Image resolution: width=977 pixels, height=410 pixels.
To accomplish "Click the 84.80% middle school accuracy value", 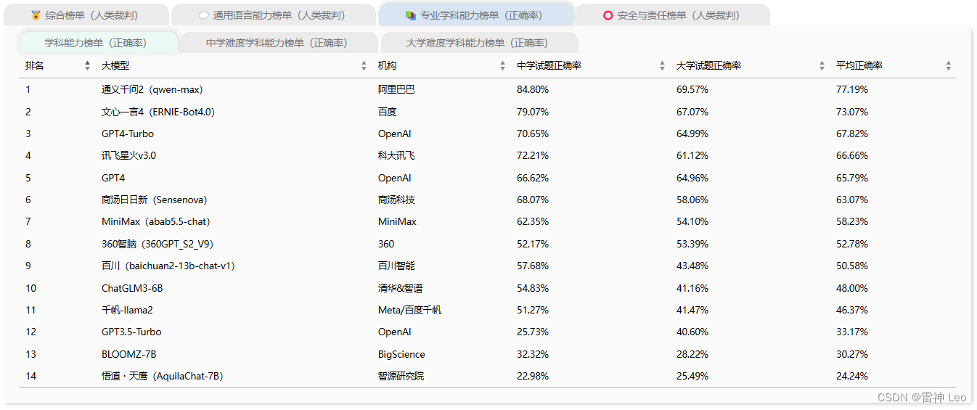I will pos(533,89).
